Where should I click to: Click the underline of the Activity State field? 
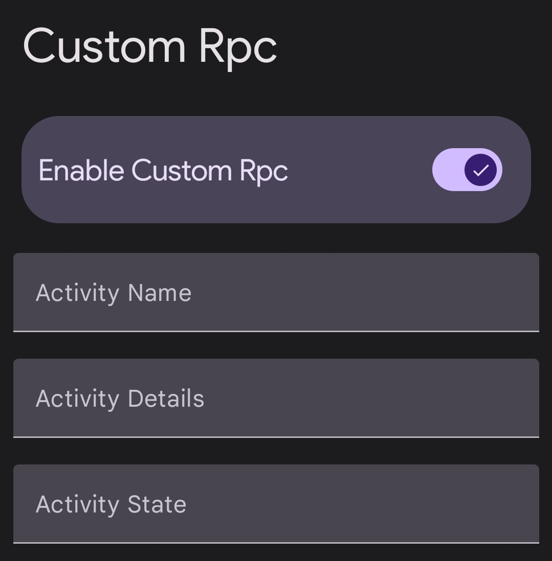pyautogui.click(x=276, y=541)
